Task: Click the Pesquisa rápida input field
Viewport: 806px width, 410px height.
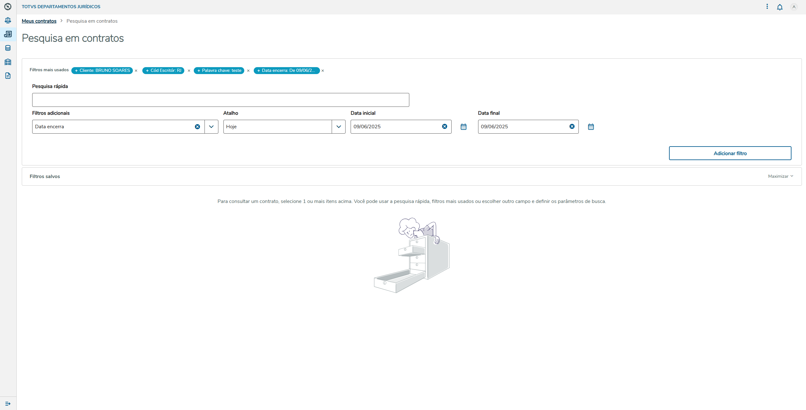Action: [x=220, y=100]
